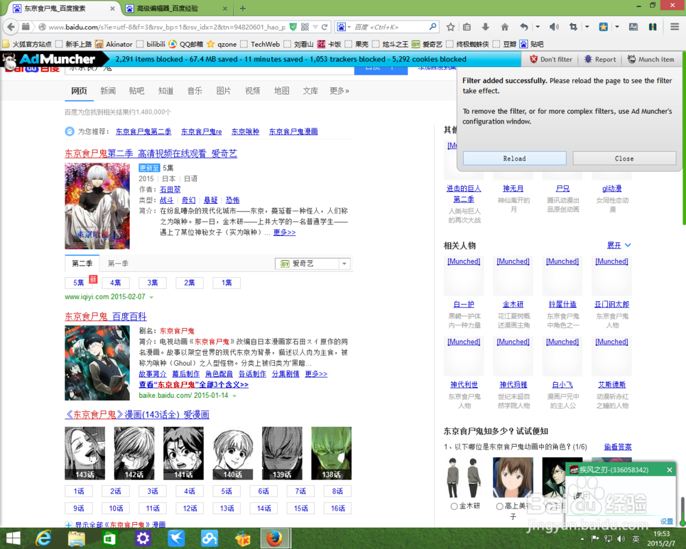Click Reload in Ad Muncher dialog
The image size is (686, 549).
click(514, 159)
